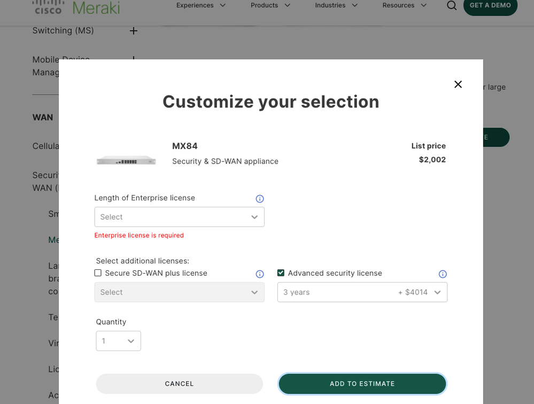Click the MX84 product thumbnail

click(126, 161)
